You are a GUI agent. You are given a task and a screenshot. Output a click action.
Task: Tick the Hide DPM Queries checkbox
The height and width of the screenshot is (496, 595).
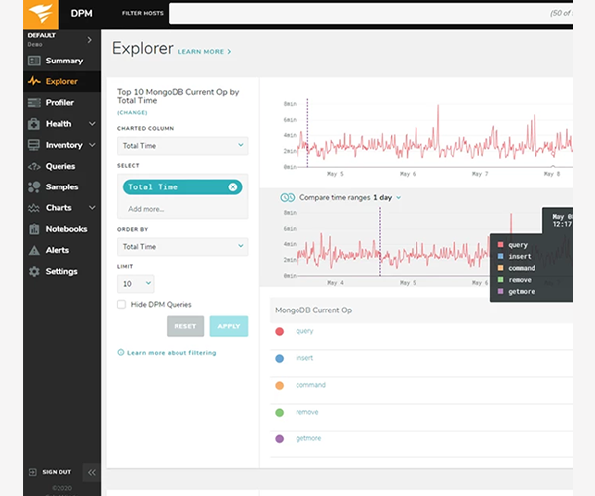tap(121, 304)
